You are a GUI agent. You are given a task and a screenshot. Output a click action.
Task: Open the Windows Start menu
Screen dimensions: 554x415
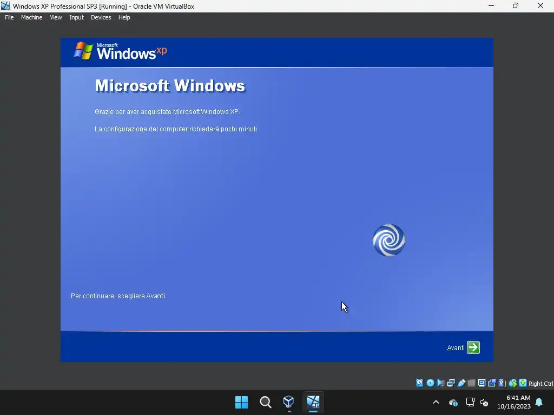pos(242,402)
